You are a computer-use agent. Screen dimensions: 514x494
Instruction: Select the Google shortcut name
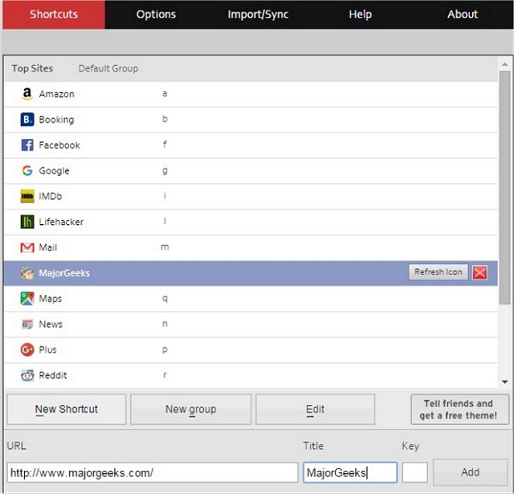(x=54, y=171)
